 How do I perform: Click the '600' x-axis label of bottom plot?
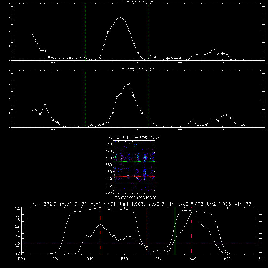pyautogui.click(x=193, y=259)
